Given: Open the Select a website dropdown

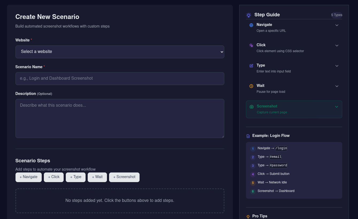Looking at the screenshot, I should (120, 52).
